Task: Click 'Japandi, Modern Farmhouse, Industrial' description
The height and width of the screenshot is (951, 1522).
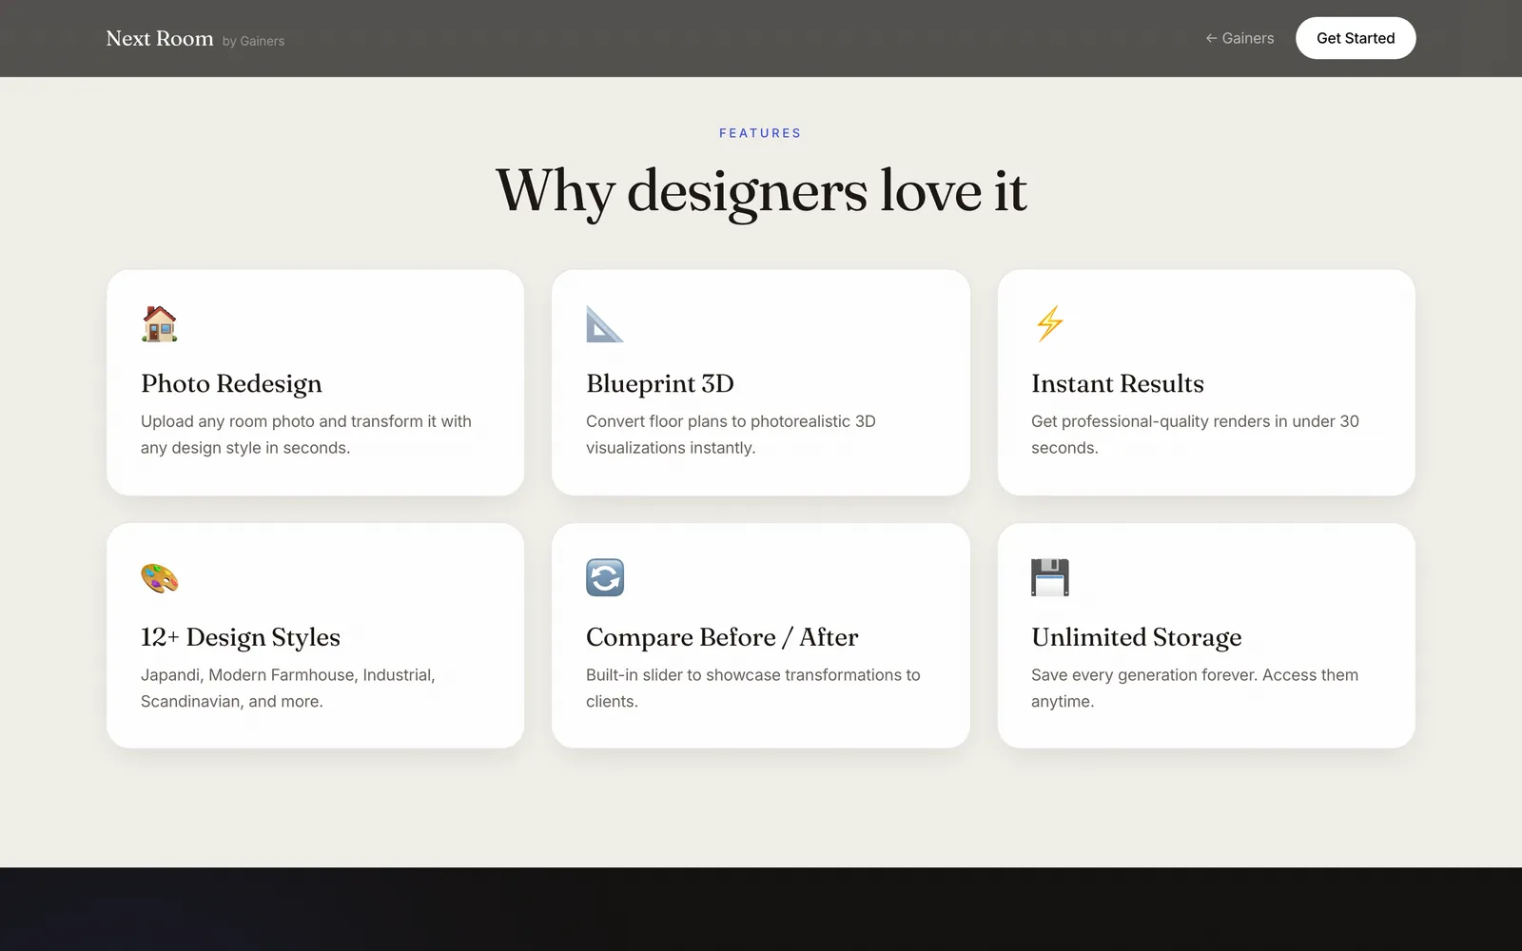Action: pyautogui.click(x=288, y=688)
